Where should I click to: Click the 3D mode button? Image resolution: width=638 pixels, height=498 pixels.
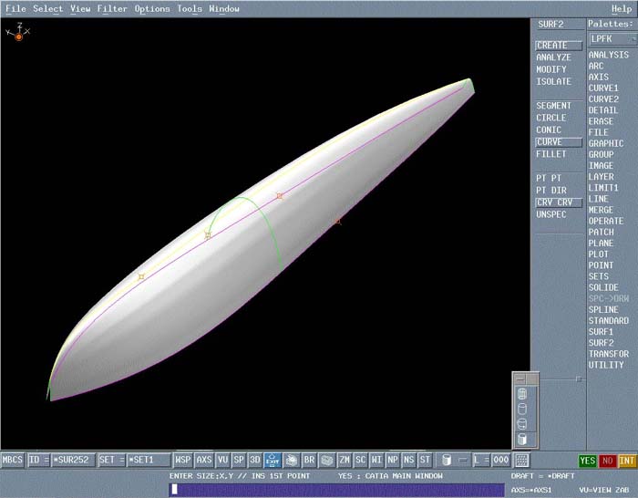(255, 461)
